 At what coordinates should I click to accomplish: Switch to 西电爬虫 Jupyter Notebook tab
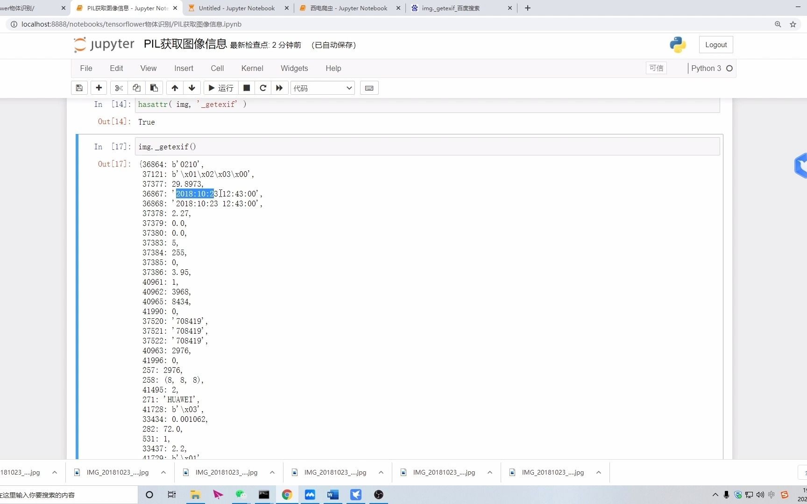click(x=348, y=8)
